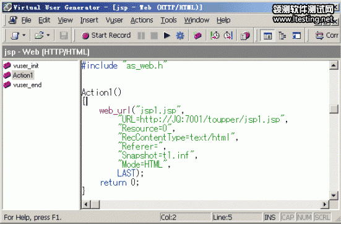This screenshot has height=225, width=341.
Task: Open the File menu
Action: 27,20
